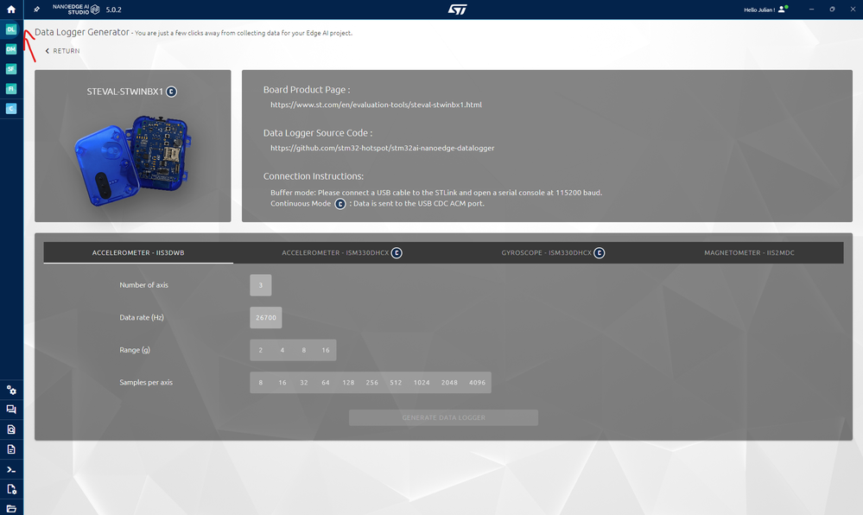Click Generate Data Logger button
Screen dimensions: 863x515
pos(444,417)
